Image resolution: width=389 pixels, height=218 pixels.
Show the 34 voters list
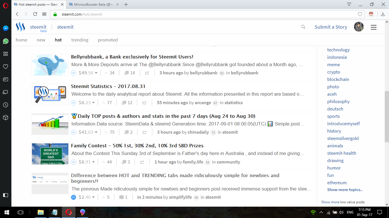109,73
